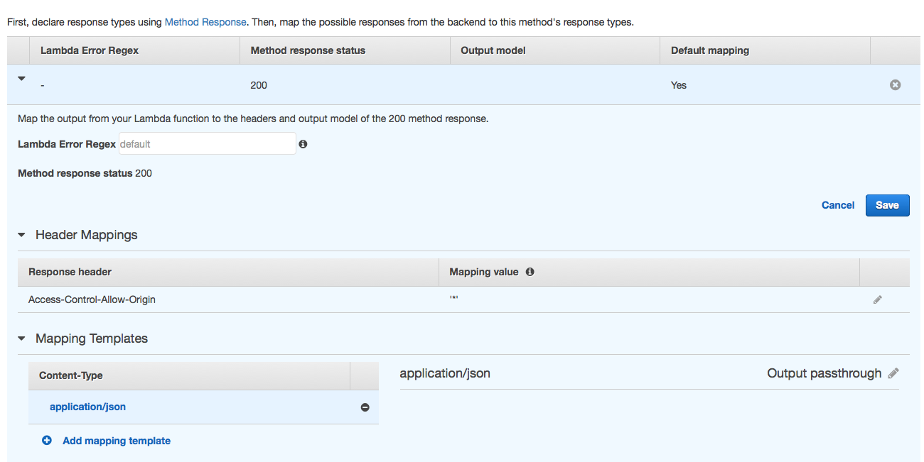The image size is (924, 462).
Task: Click the Default mapping column header
Action: point(709,50)
